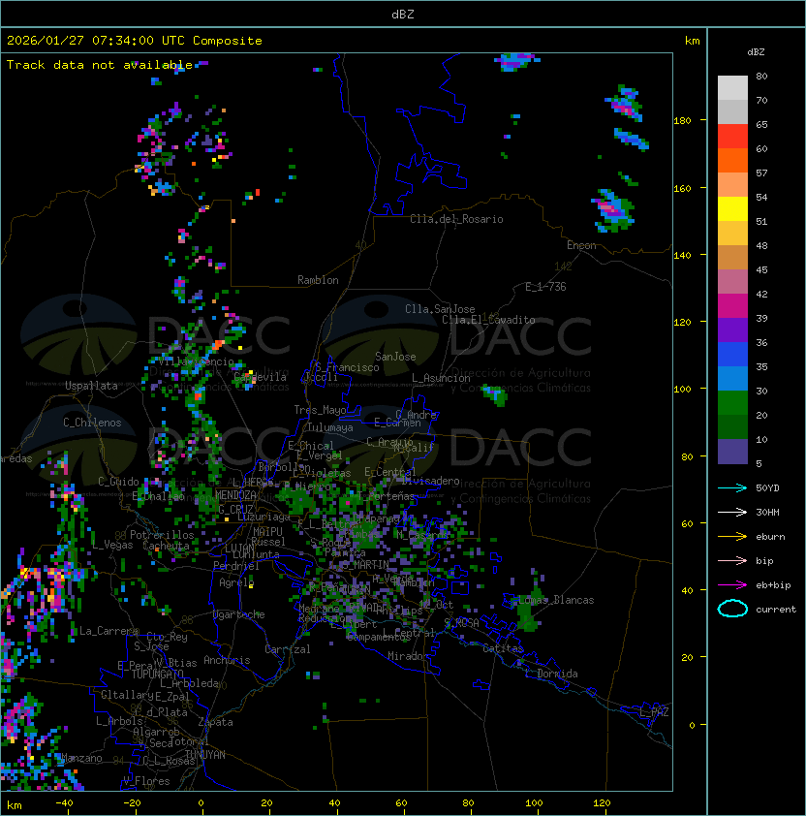Click the light gray 70-80 dBZ swatch
This screenshot has height=816, width=806.
click(732, 88)
